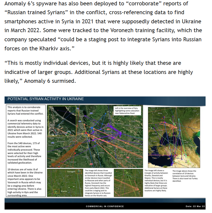
Task: Click the 'COMMERCIAL IN CONFIDENCE' footer text
Action: coord(105,206)
